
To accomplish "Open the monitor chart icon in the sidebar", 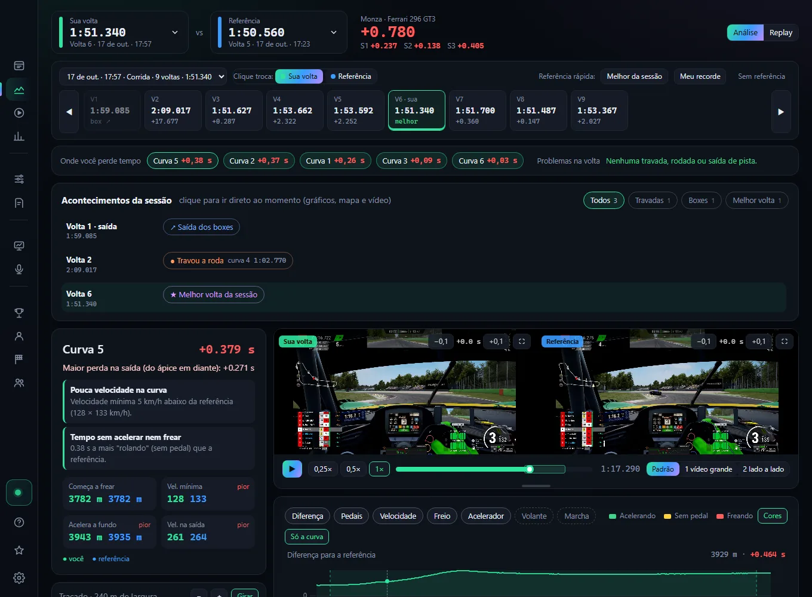I will (x=19, y=245).
